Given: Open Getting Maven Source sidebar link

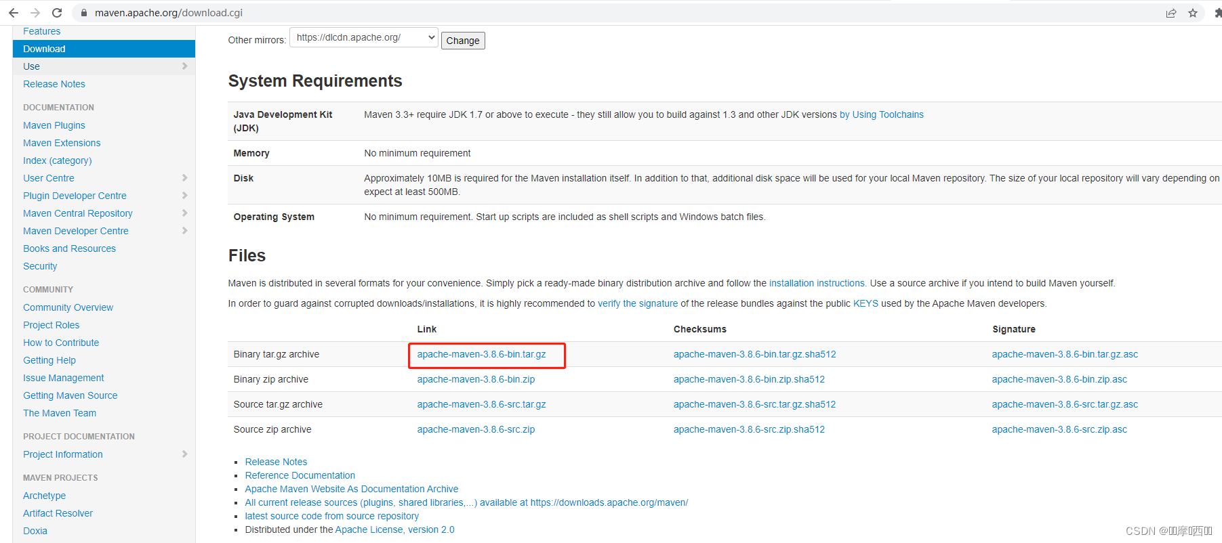Looking at the screenshot, I should (70, 395).
